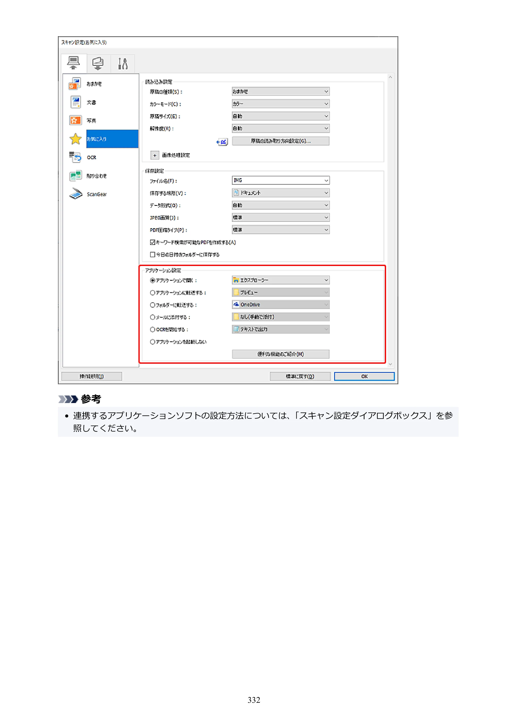508x718 pixels.
Task: Open なし(手動で添付) mail dropdown
Action: 280,317
